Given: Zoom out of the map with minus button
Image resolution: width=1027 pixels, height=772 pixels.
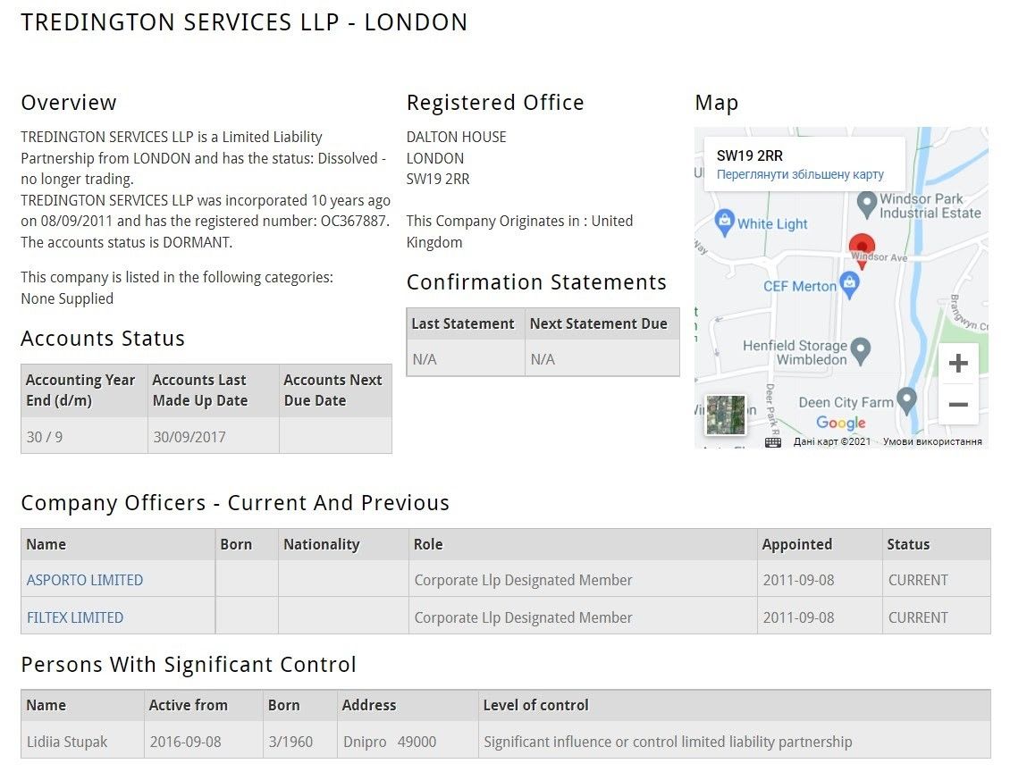Looking at the screenshot, I should click(x=958, y=405).
